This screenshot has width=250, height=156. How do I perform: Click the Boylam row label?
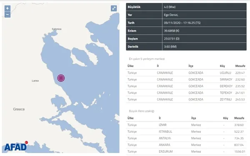tap(133, 39)
